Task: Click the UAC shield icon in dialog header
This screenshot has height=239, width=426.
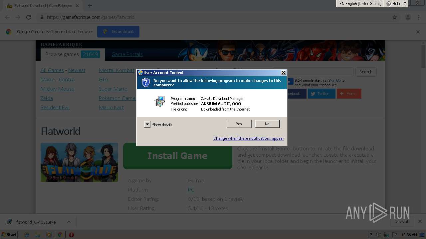Action: [x=146, y=82]
